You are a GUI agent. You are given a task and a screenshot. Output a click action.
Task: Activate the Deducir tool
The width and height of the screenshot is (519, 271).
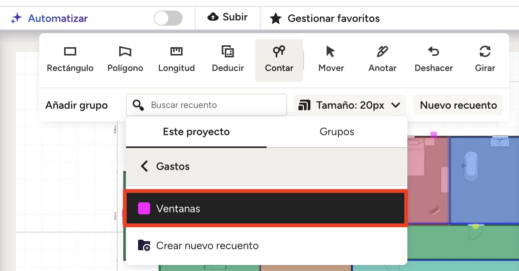[228, 60]
